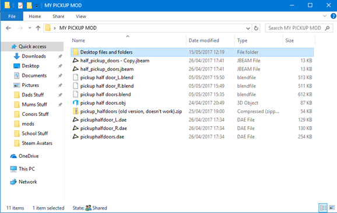This screenshot has height=213, width=337.
Task: Open the recent locations dropdown arrow
Action: click(30, 28)
